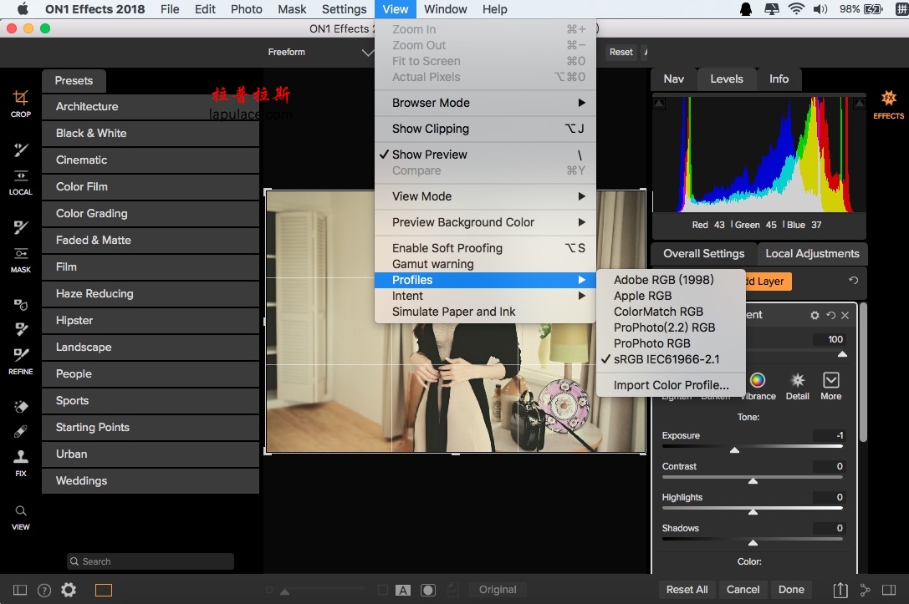The width and height of the screenshot is (909, 604).
Task: Toggle Gamut warning option
Action: click(485, 264)
